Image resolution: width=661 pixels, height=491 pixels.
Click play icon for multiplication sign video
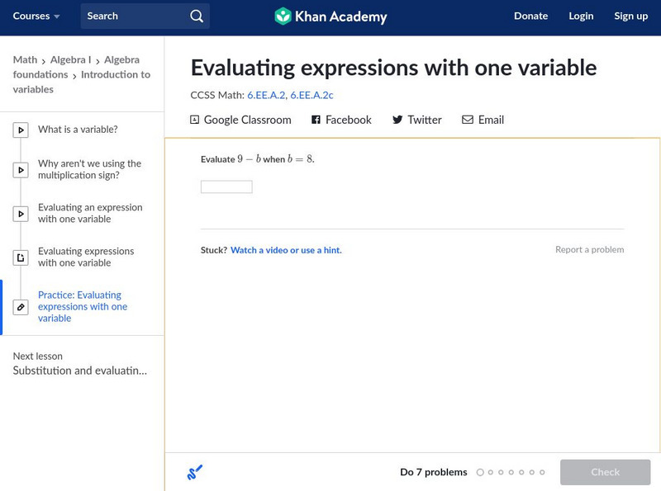pyautogui.click(x=21, y=170)
